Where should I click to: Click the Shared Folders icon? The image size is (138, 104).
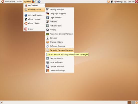click(x=47, y=42)
